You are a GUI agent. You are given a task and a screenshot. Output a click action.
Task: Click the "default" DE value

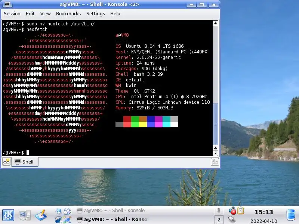point(135,80)
